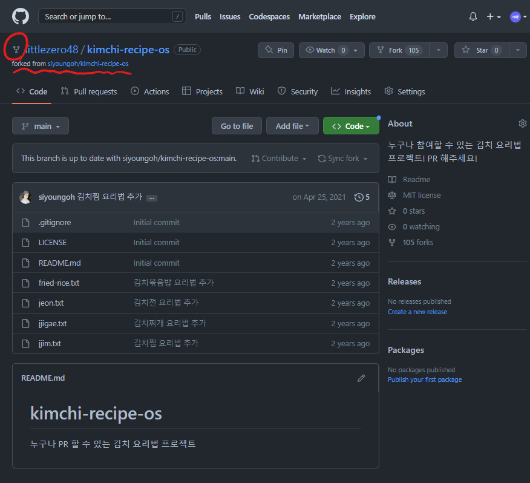Open the green Code clone dropdown
Viewport: 530px width, 483px height.
click(x=351, y=126)
